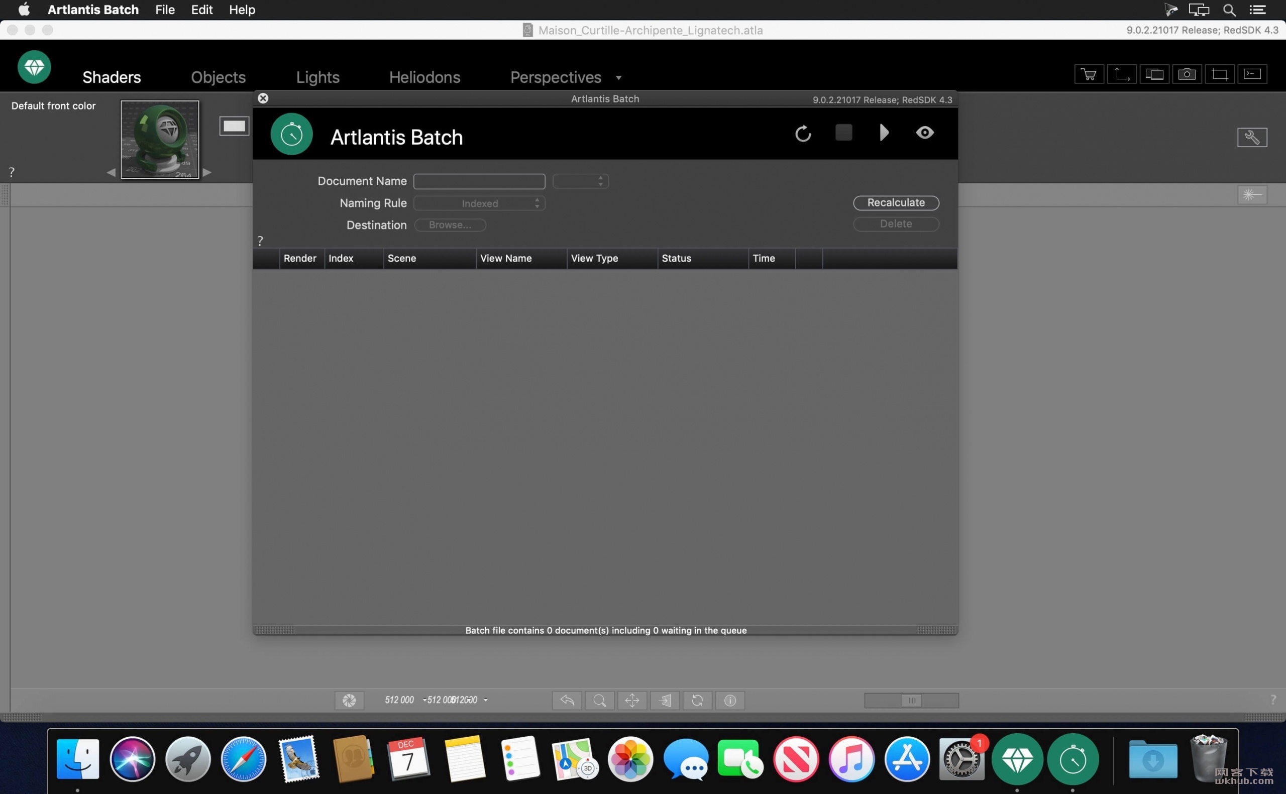The width and height of the screenshot is (1286, 794).
Task: Click the rotate refresh view icon
Action: point(697,700)
